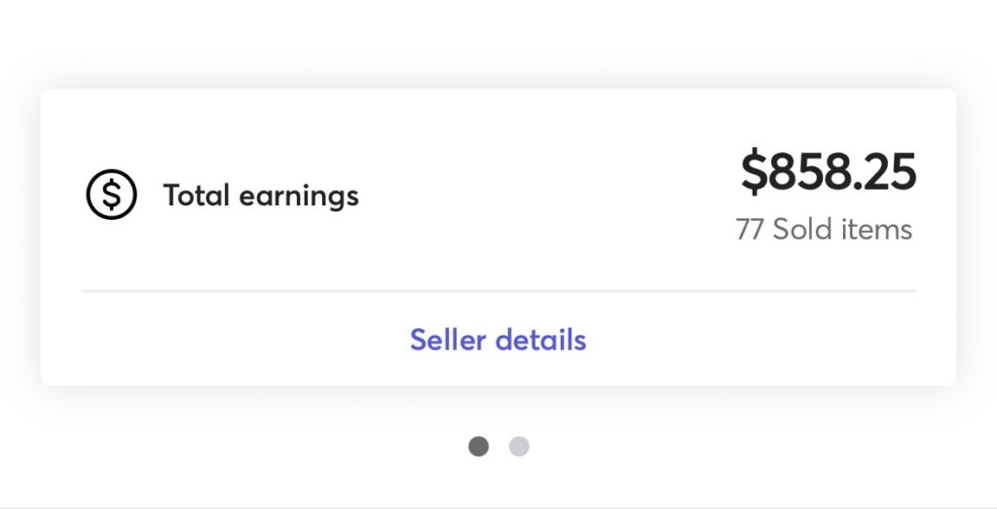Click the dollar sign earnings icon
The width and height of the screenshot is (997, 509).
click(111, 196)
